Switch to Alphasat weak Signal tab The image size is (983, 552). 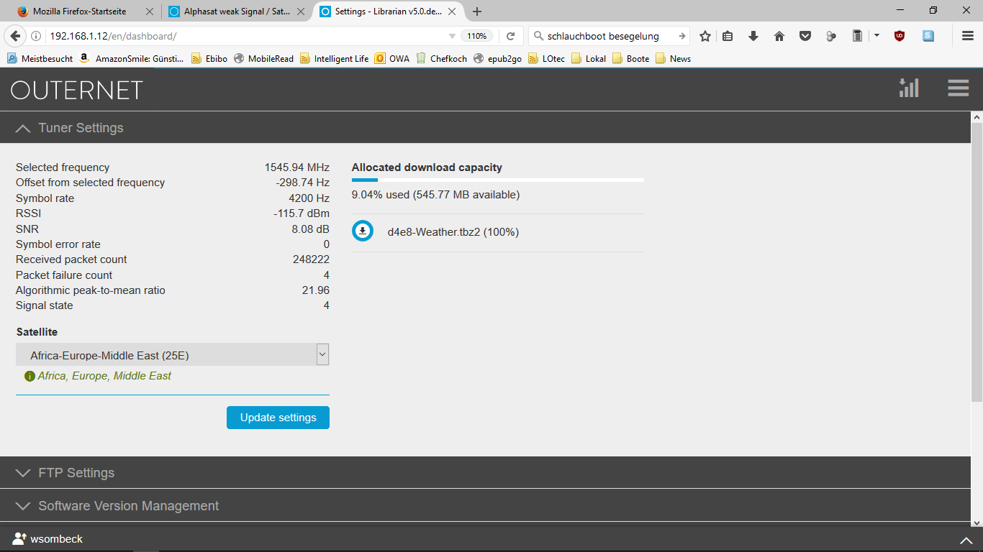click(x=237, y=11)
